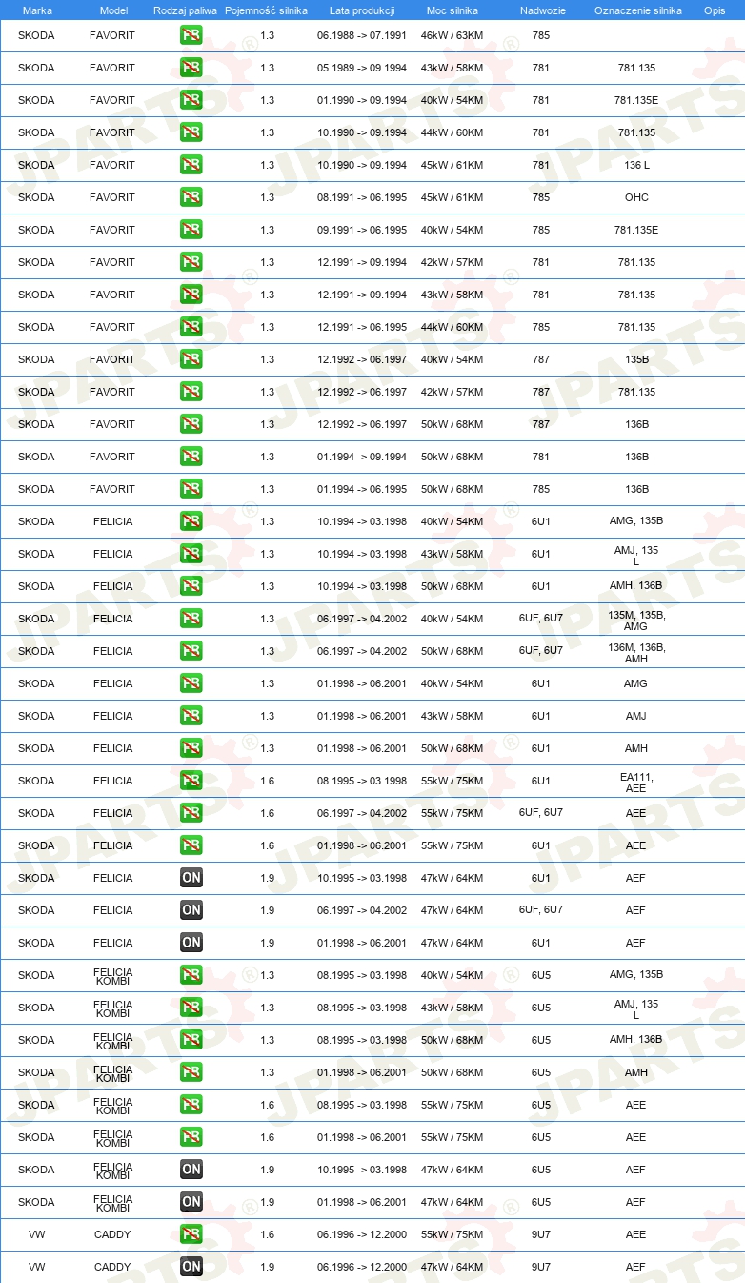Click the Marka column header

[37, 10]
